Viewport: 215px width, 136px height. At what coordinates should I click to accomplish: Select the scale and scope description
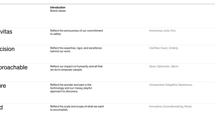click(x=77, y=108)
